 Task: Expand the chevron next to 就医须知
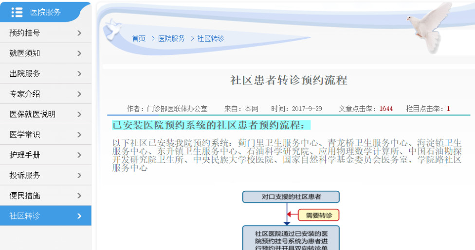[x=79, y=53]
